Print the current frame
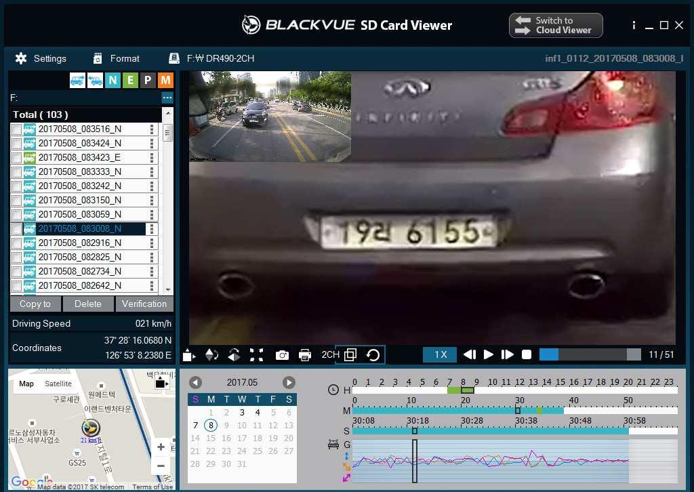This screenshot has width=694, height=492. coord(305,355)
